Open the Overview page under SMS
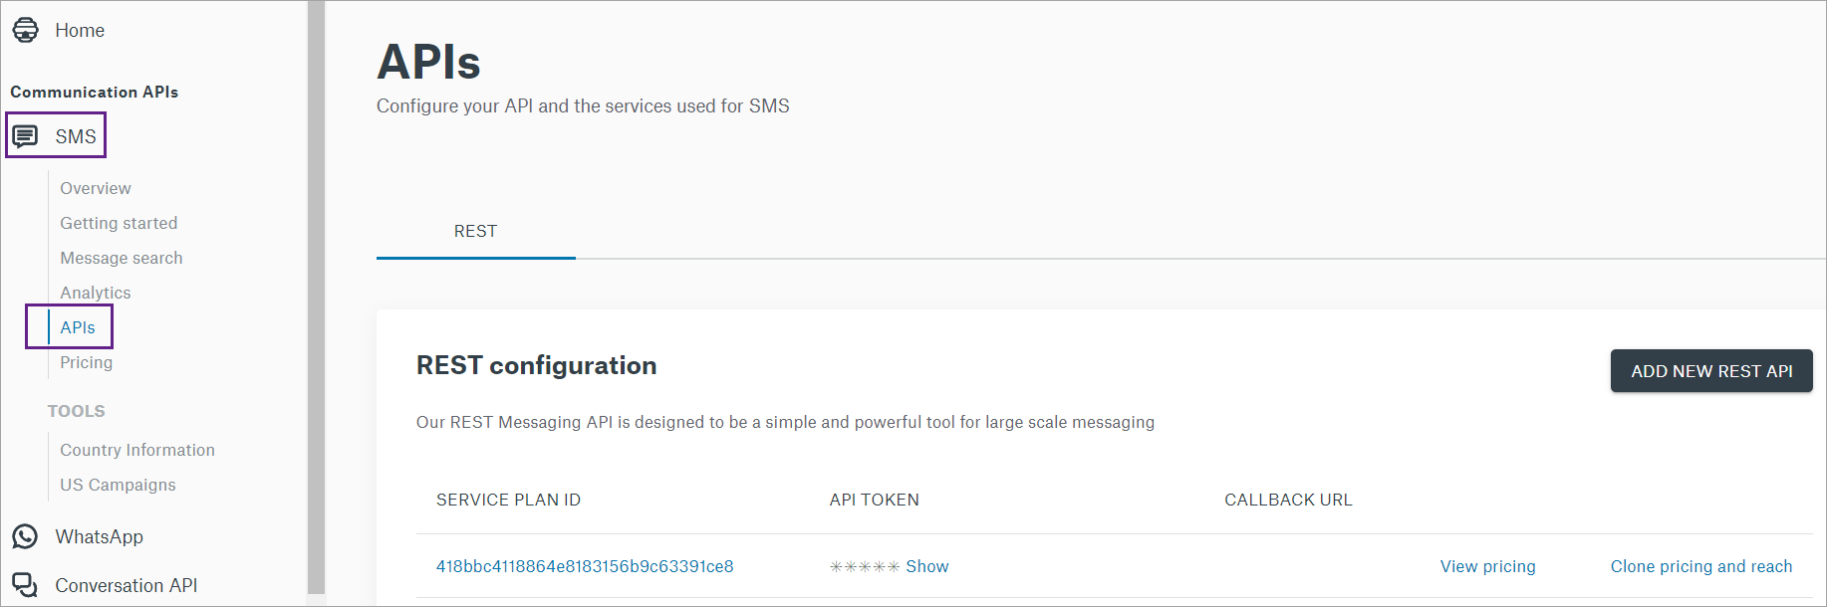This screenshot has height=607, width=1827. [96, 188]
